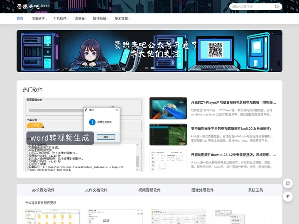The width and height of the screenshot is (299, 224).
Task: Open the word转视频生成 featured article image
Action: click(x=84, y=134)
